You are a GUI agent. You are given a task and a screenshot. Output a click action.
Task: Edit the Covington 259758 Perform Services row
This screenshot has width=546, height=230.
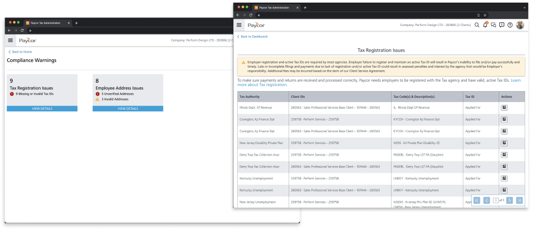(x=504, y=120)
